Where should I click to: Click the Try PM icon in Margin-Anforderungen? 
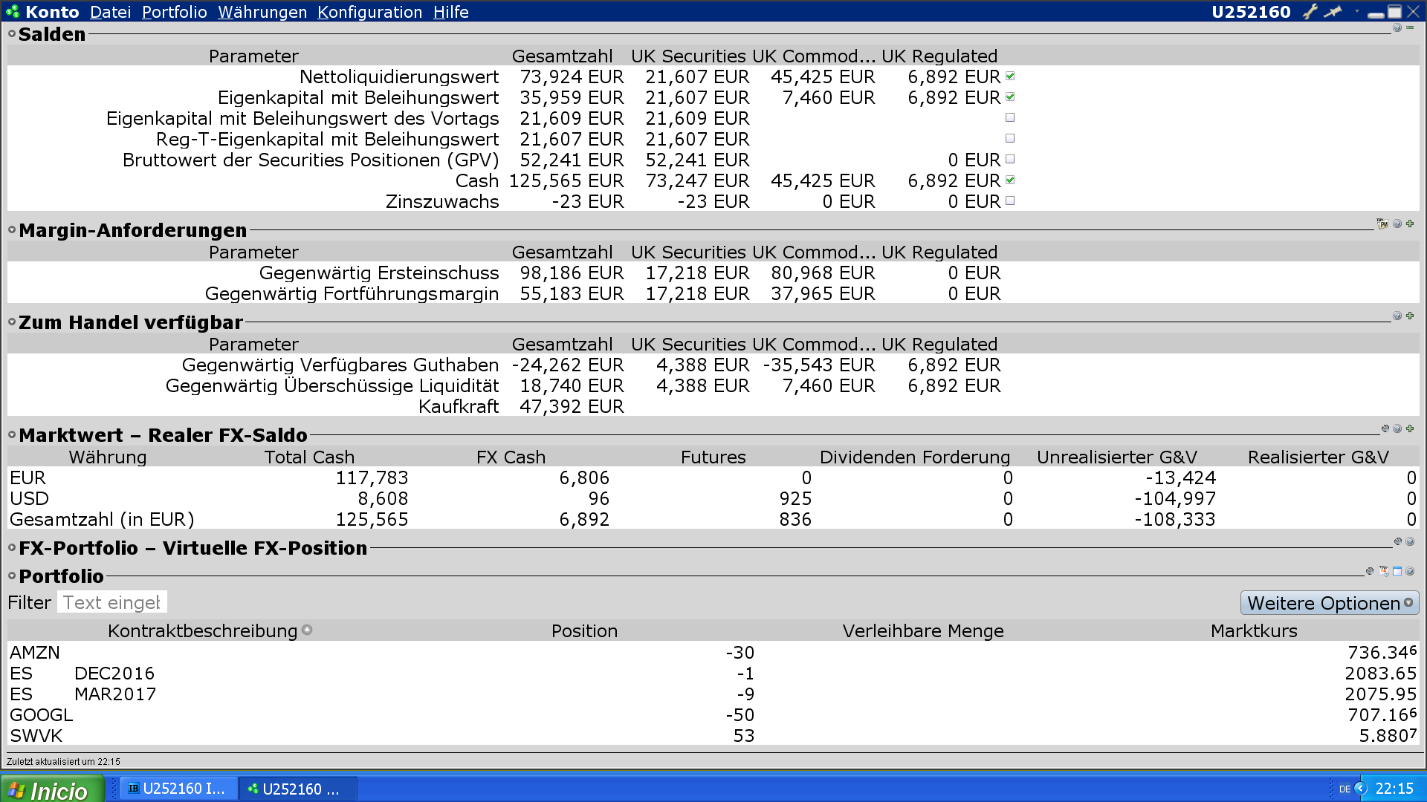coord(1382,224)
